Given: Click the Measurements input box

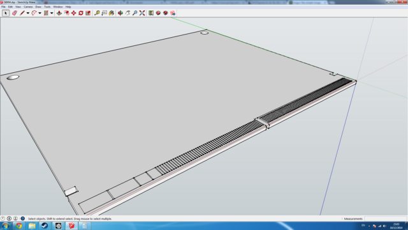Looking at the screenshot, I should [385, 218].
